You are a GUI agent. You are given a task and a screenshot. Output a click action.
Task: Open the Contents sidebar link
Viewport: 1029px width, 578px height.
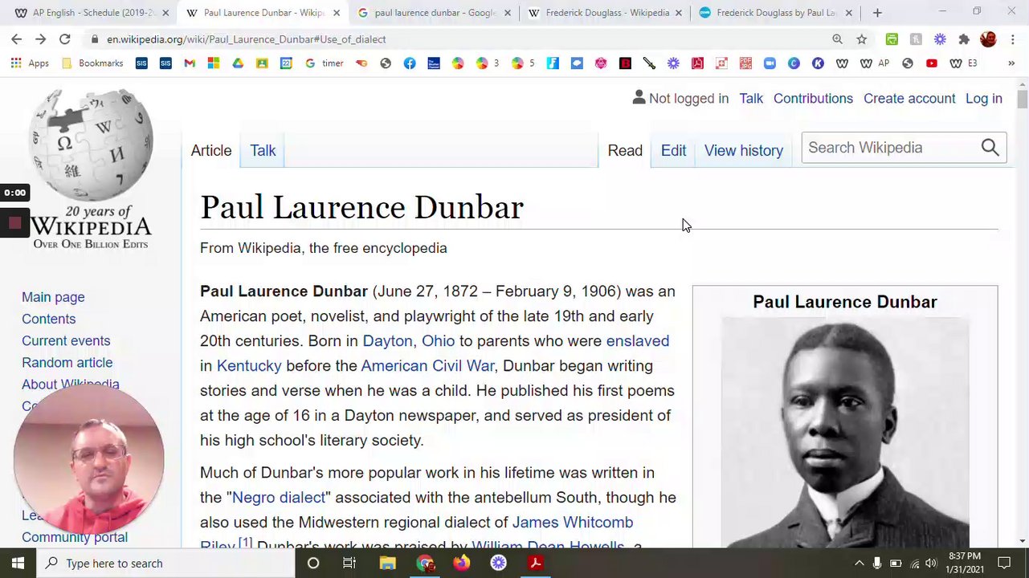point(48,319)
